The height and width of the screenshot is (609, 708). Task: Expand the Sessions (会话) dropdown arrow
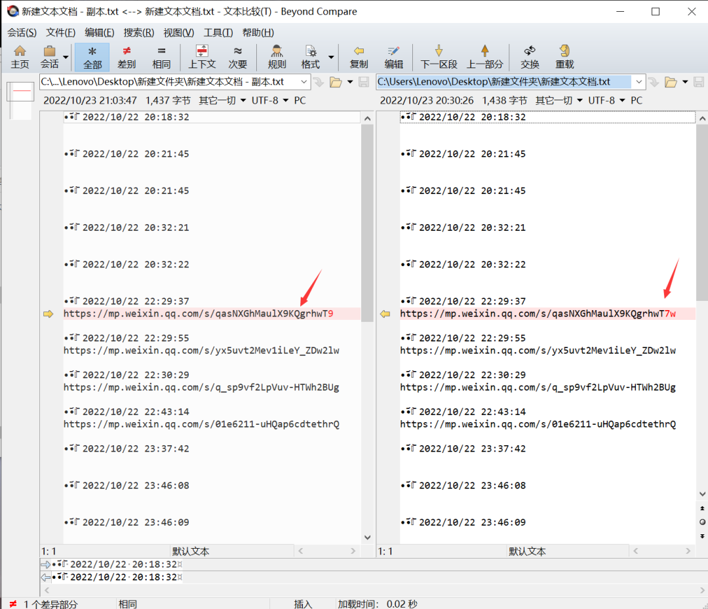[x=66, y=57]
